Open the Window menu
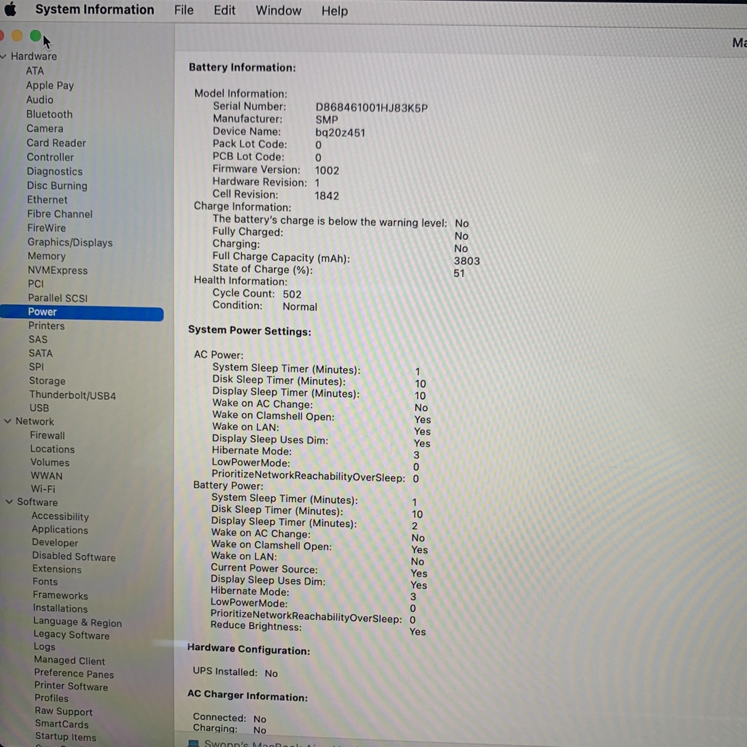Image resolution: width=747 pixels, height=747 pixels. coord(278,11)
